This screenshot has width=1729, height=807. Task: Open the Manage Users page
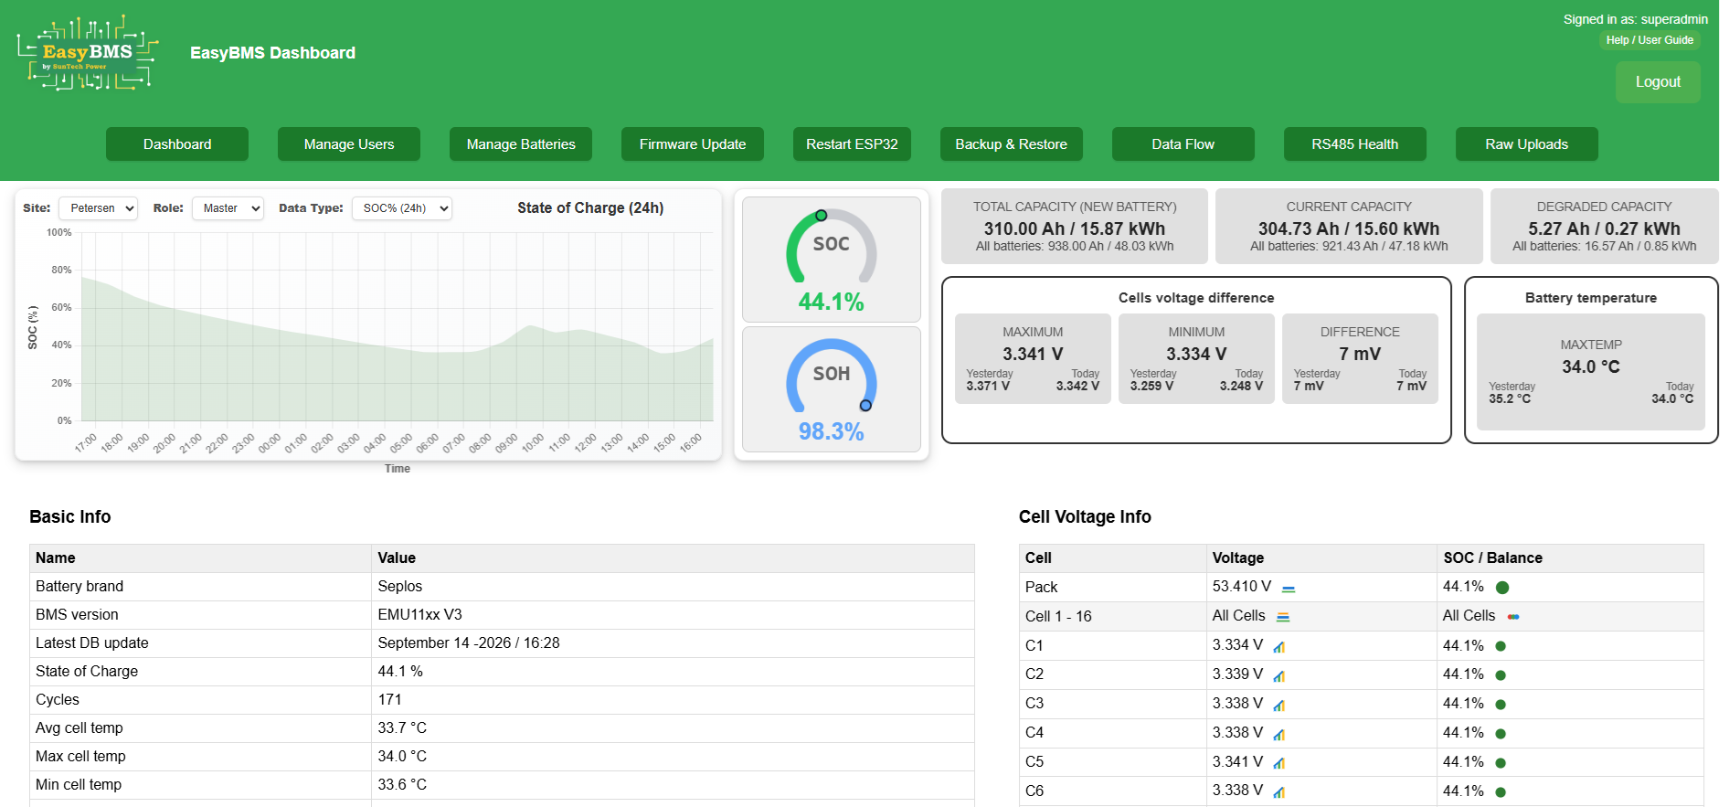point(349,144)
